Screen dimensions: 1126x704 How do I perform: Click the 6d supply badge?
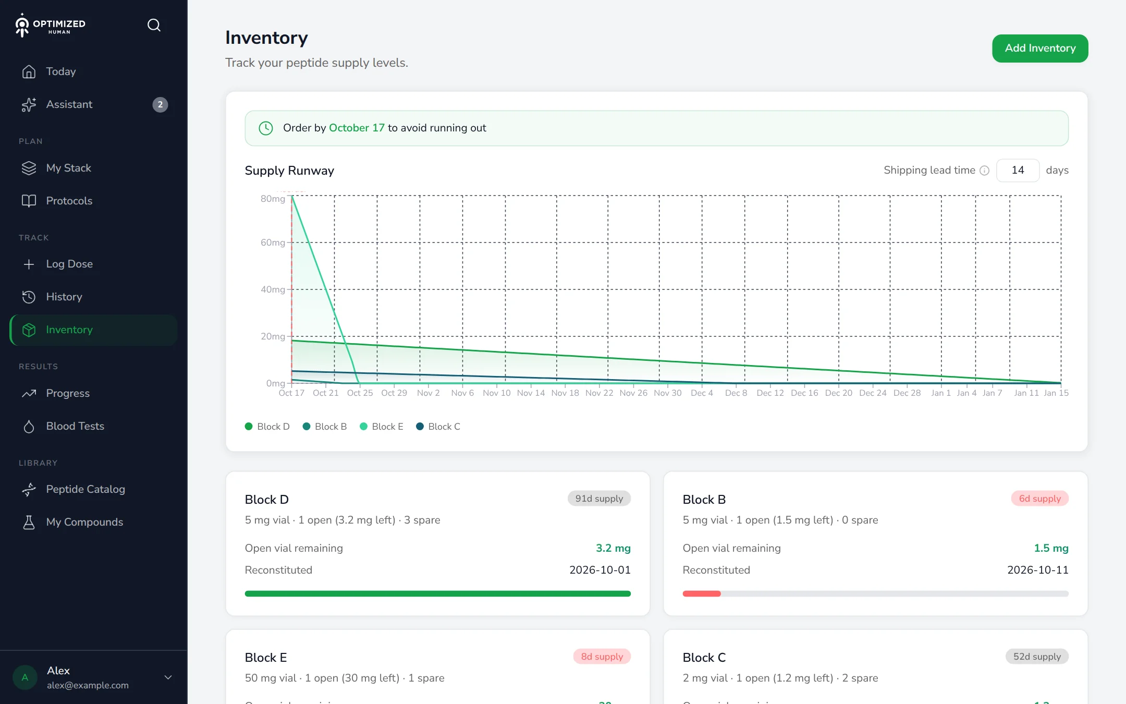point(1040,499)
